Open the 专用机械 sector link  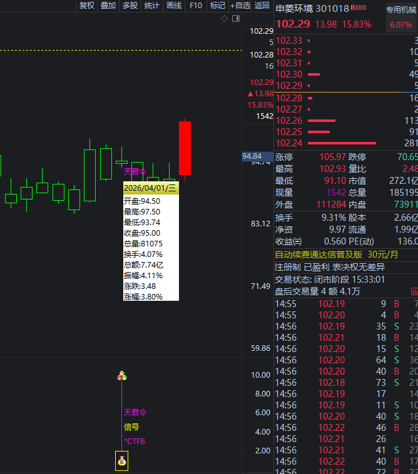pos(401,10)
